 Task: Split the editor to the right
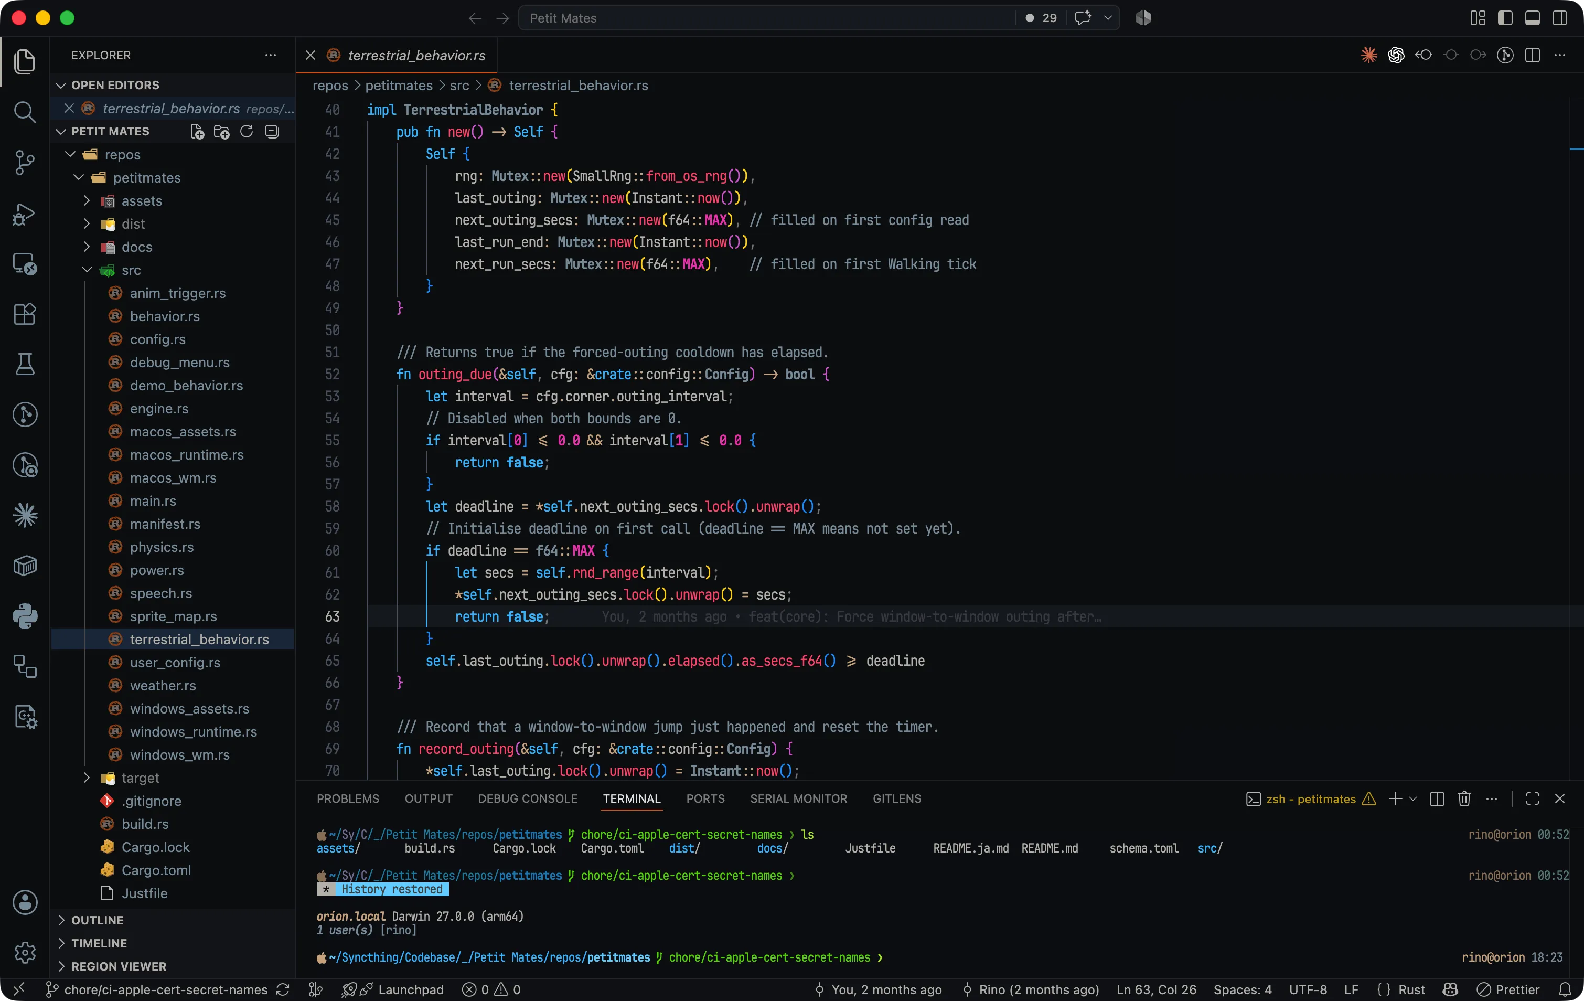tap(1532, 55)
